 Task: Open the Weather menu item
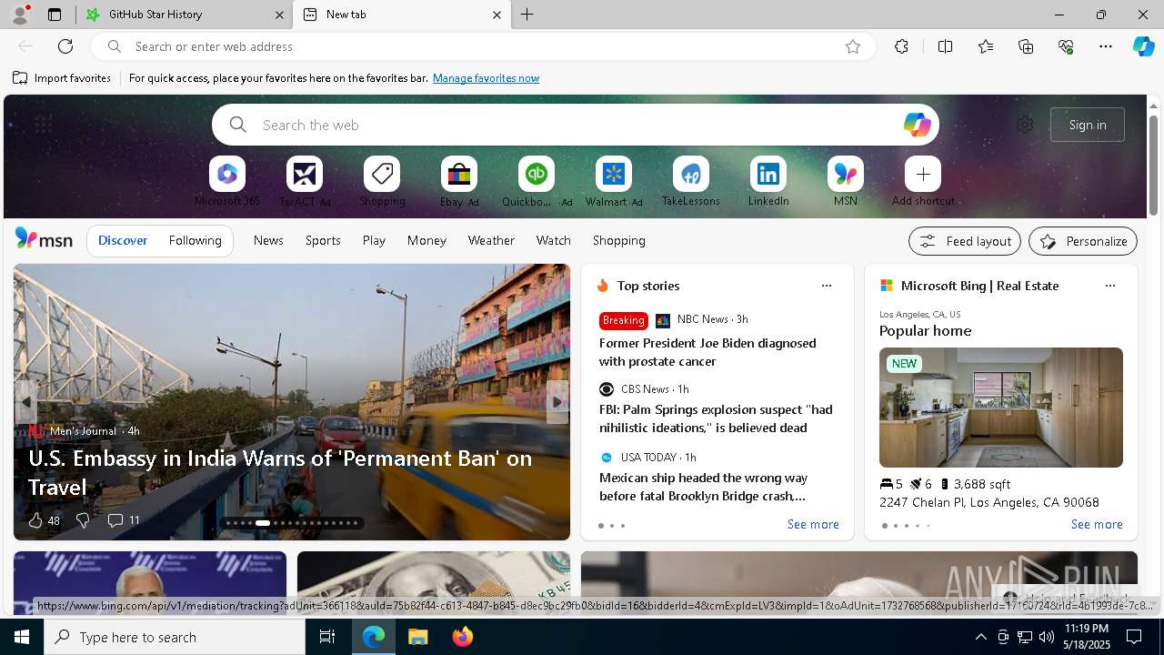point(491,240)
